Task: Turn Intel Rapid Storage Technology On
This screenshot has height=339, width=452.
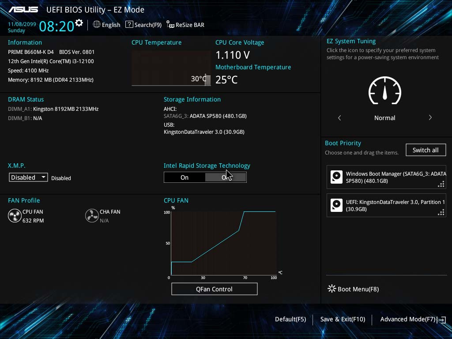Action: pos(185,177)
